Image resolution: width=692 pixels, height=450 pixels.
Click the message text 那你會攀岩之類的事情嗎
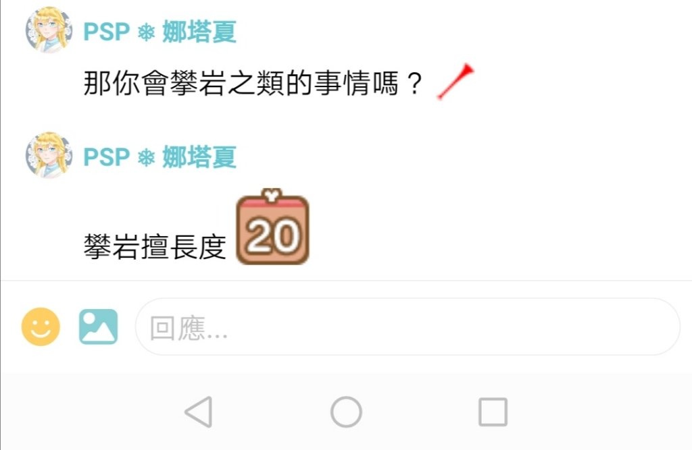(x=241, y=83)
